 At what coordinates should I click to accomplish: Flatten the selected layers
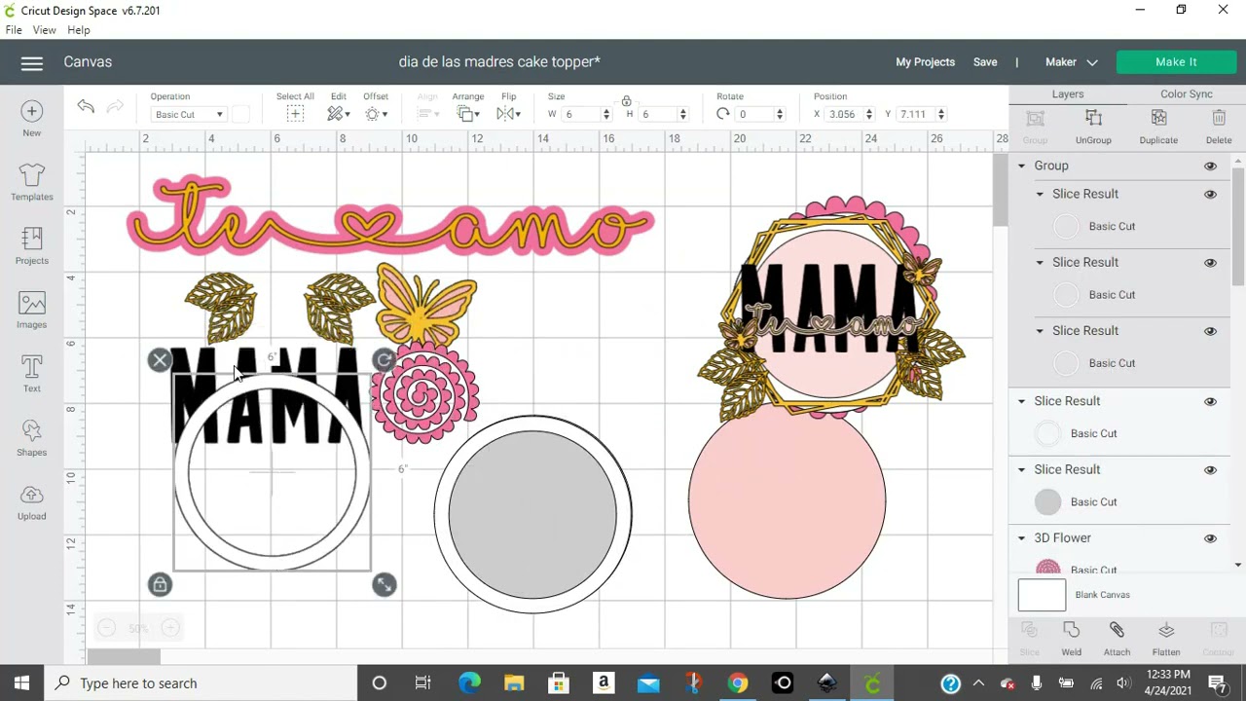coord(1166,639)
